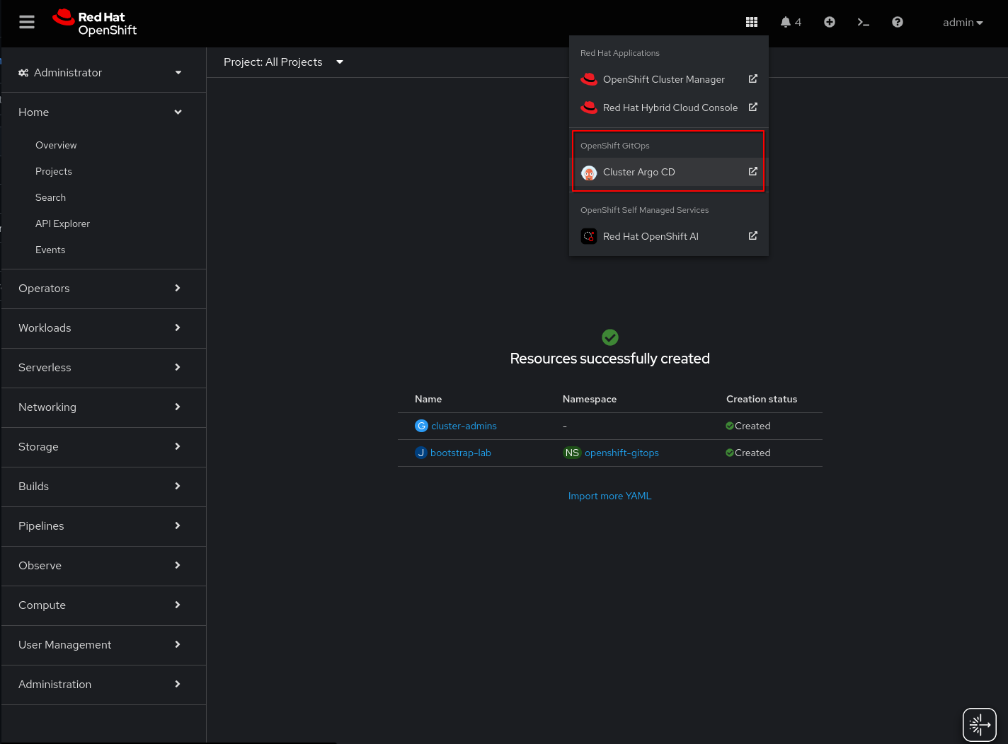
Task: Click the J badge next to bootstrap-lab
Action: (x=421, y=453)
